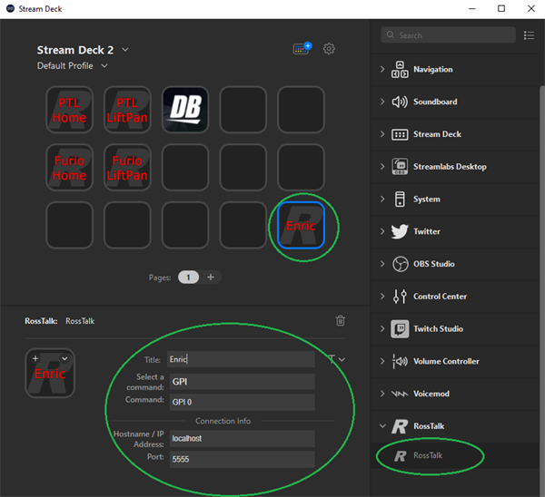
Task: Click the key icon preview thumbnail
Action: click(x=50, y=373)
